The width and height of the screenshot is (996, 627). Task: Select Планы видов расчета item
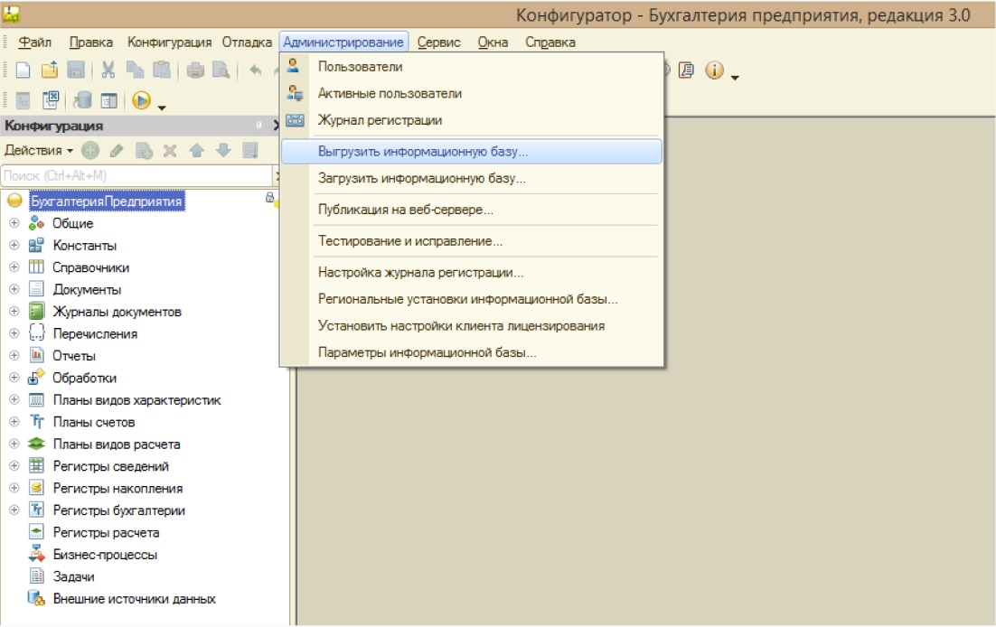tap(117, 445)
